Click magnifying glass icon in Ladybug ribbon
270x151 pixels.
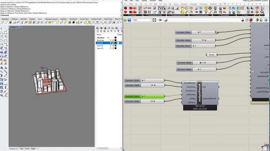262,12
